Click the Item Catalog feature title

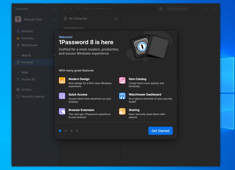click(137, 79)
